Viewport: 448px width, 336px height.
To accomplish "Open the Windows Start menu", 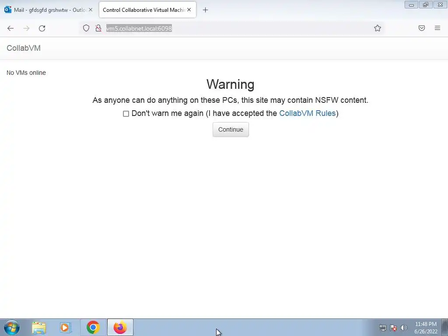I will 12,327.
